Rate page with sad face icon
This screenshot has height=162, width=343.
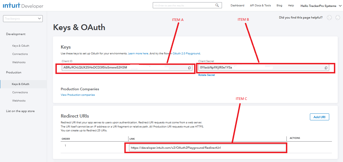[x=329, y=17]
